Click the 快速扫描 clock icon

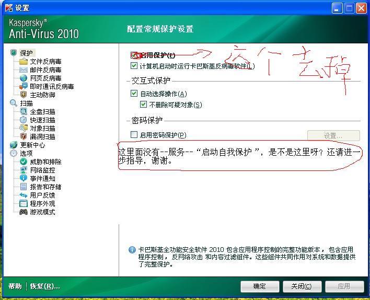tap(24, 120)
